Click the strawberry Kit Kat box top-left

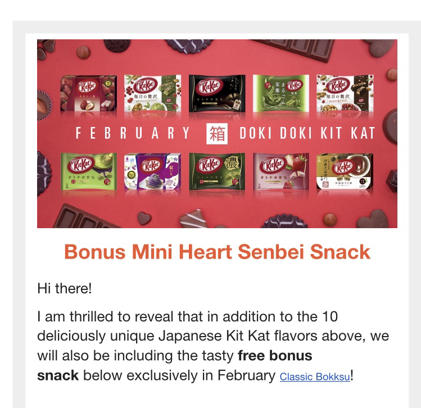pos(88,93)
